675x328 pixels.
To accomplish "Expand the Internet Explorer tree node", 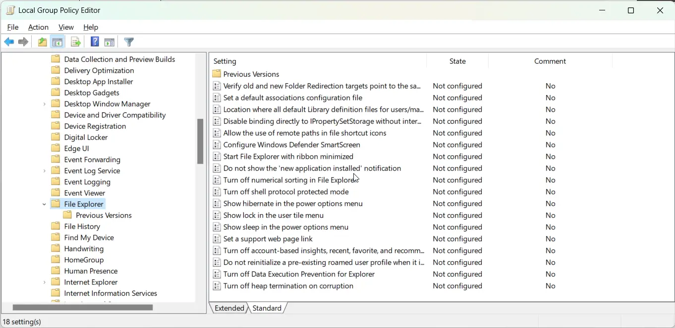I will [45, 282].
